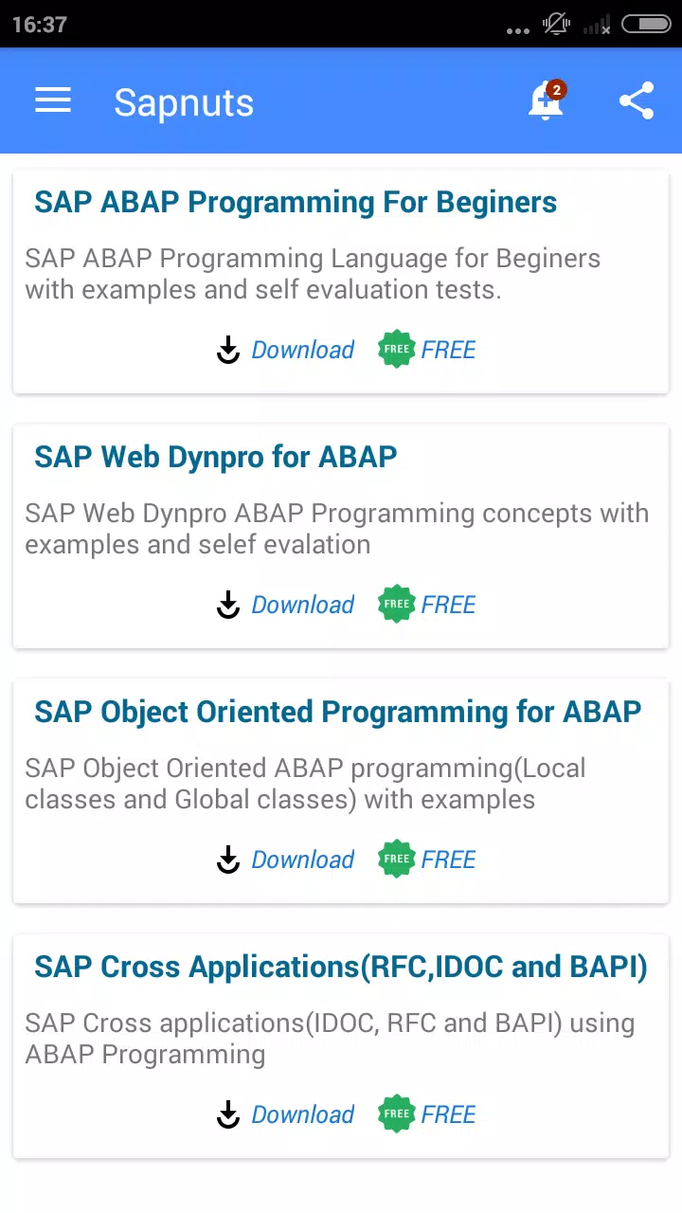Click download arrow icon for Web Dynpro
Image resolution: width=682 pixels, height=1213 pixels.
coord(228,605)
